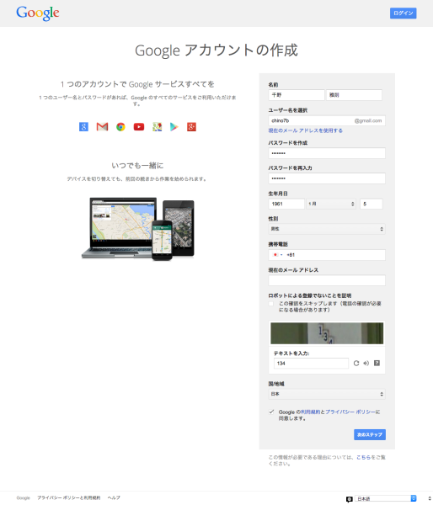Click footer プライバシー ポリシーと利用規約 link

coord(69,497)
